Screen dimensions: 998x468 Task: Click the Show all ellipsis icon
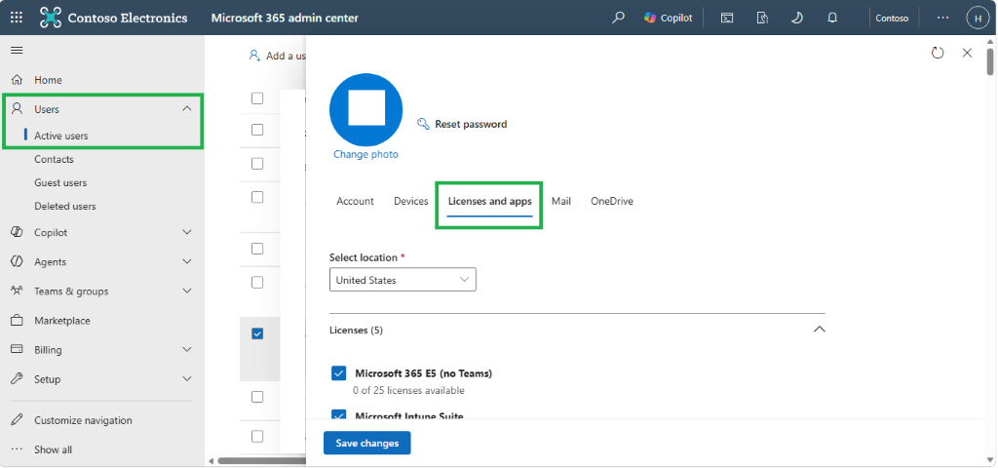18,449
